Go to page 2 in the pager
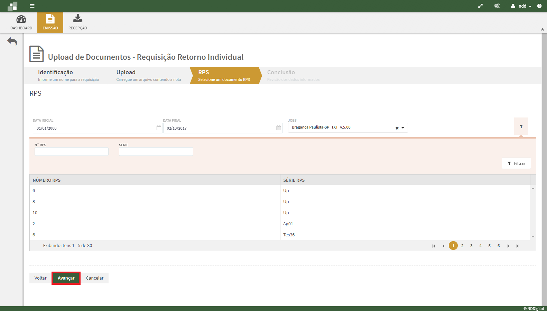547x311 pixels. [x=462, y=246]
